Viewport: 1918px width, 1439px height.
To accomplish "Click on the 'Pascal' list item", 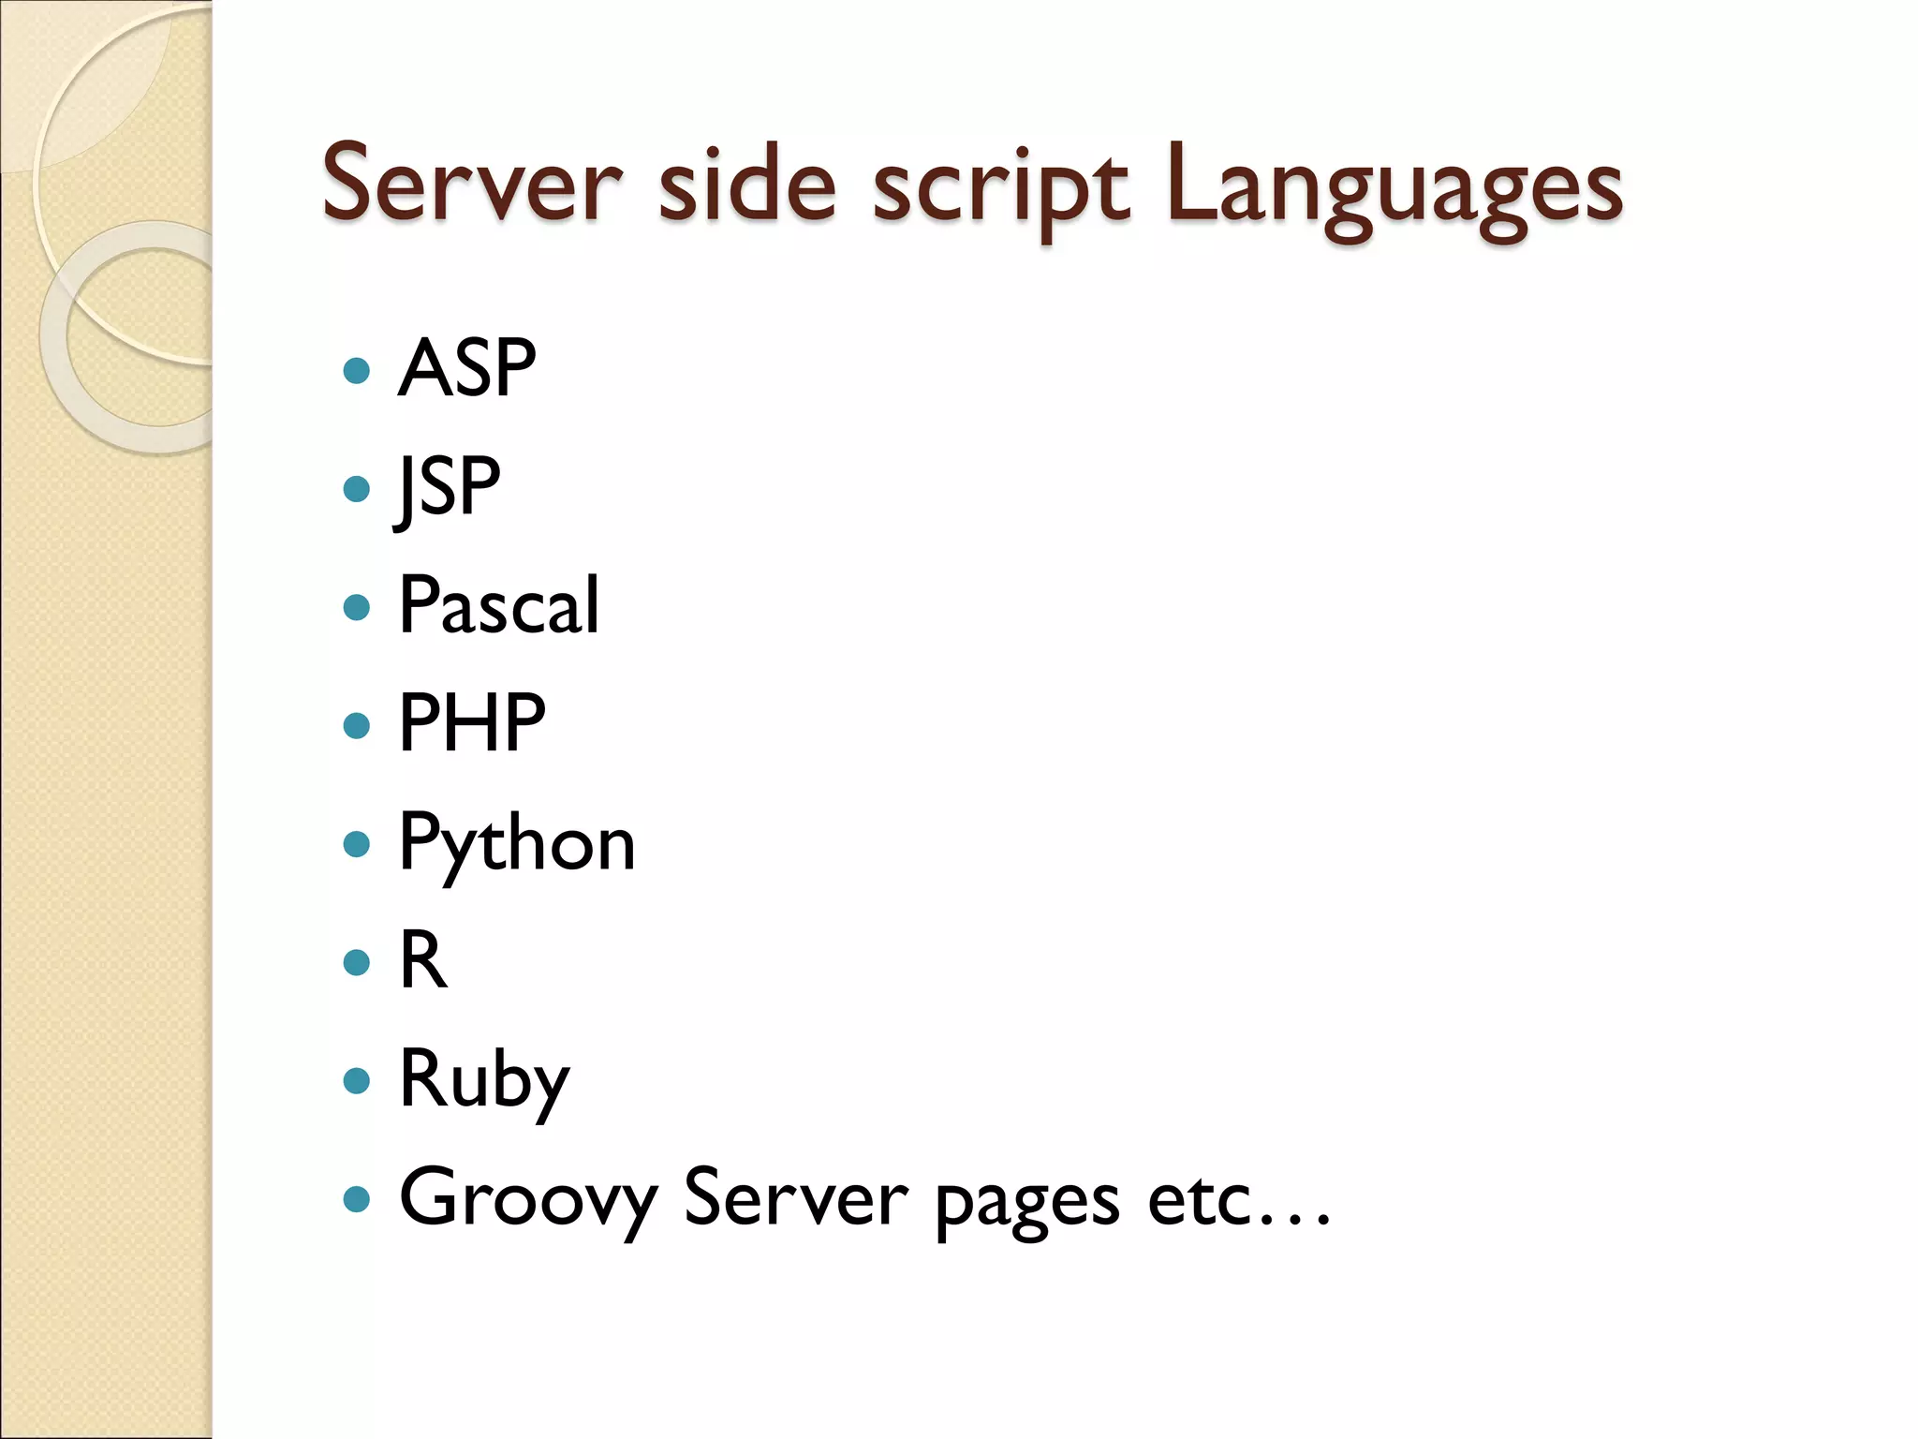I will tap(499, 605).
